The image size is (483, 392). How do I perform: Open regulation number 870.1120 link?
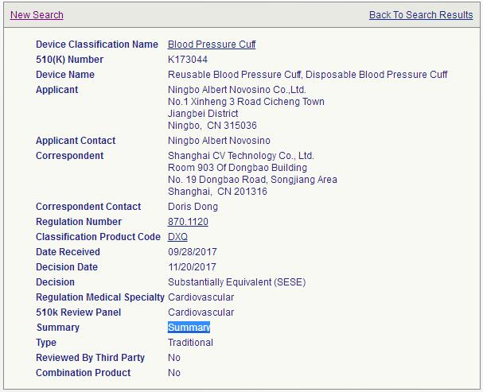click(188, 222)
